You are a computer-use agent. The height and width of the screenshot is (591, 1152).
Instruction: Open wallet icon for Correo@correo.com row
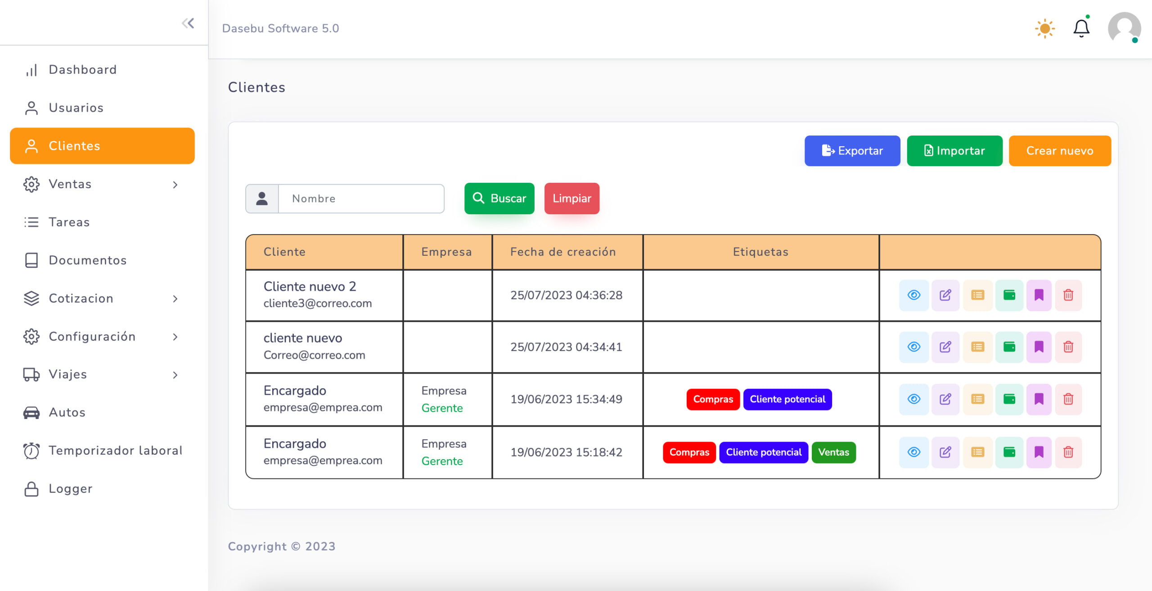[1009, 347]
